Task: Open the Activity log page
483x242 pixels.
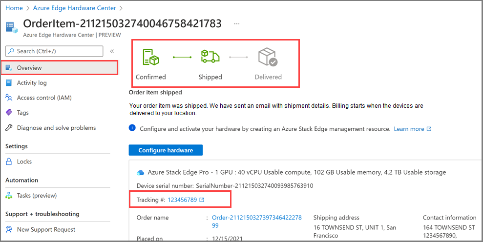Action: click(x=32, y=83)
